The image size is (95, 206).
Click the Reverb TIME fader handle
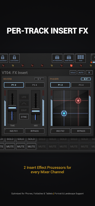tap(12, 108)
